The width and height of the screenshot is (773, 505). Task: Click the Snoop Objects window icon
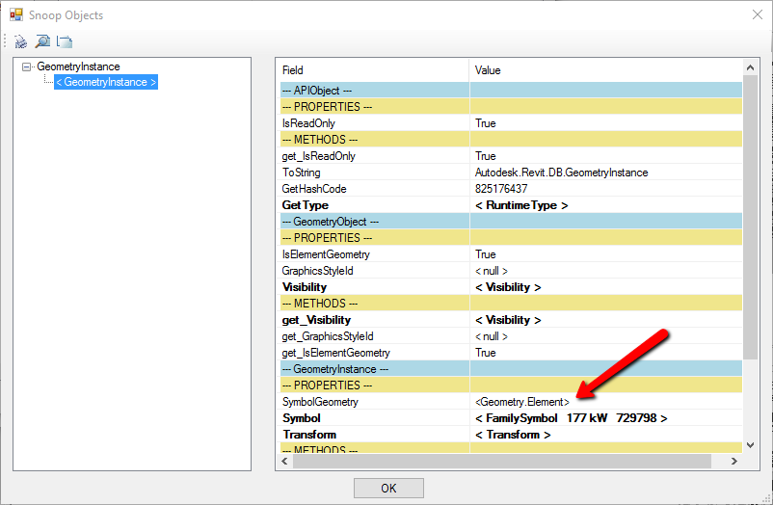16,15
